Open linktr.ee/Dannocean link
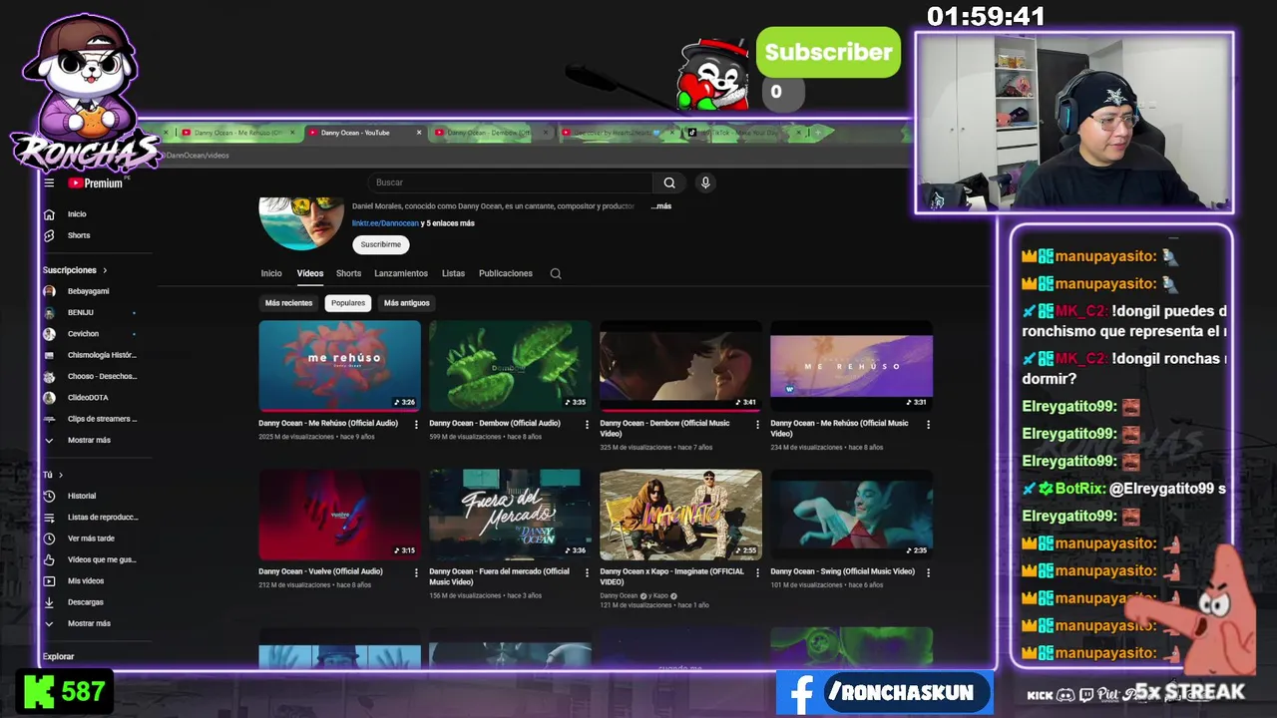The width and height of the screenshot is (1277, 718). (x=385, y=223)
